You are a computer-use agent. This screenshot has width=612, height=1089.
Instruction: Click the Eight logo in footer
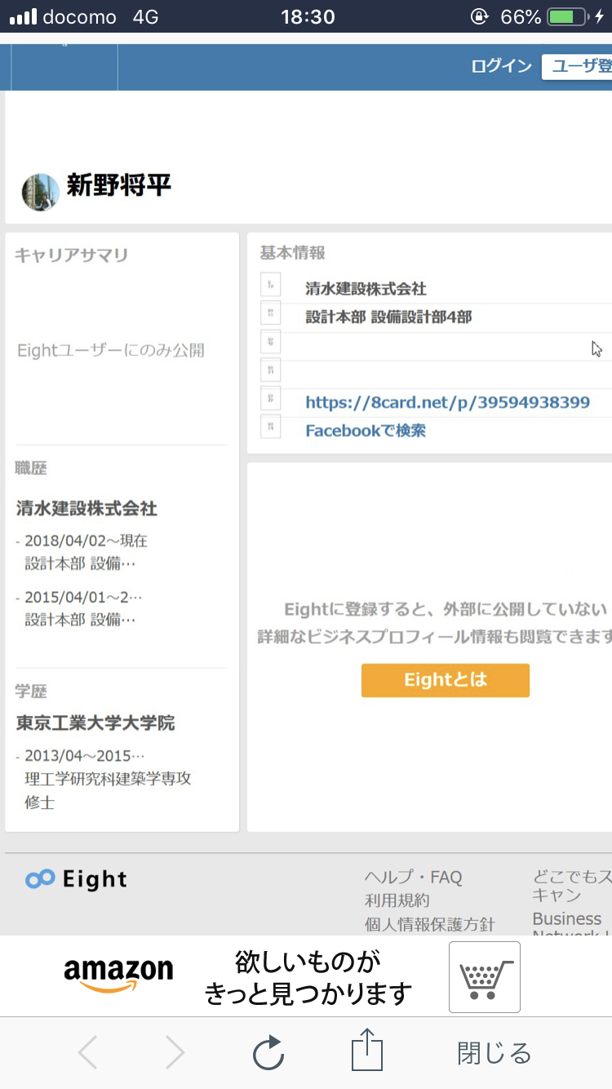tap(77, 879)
